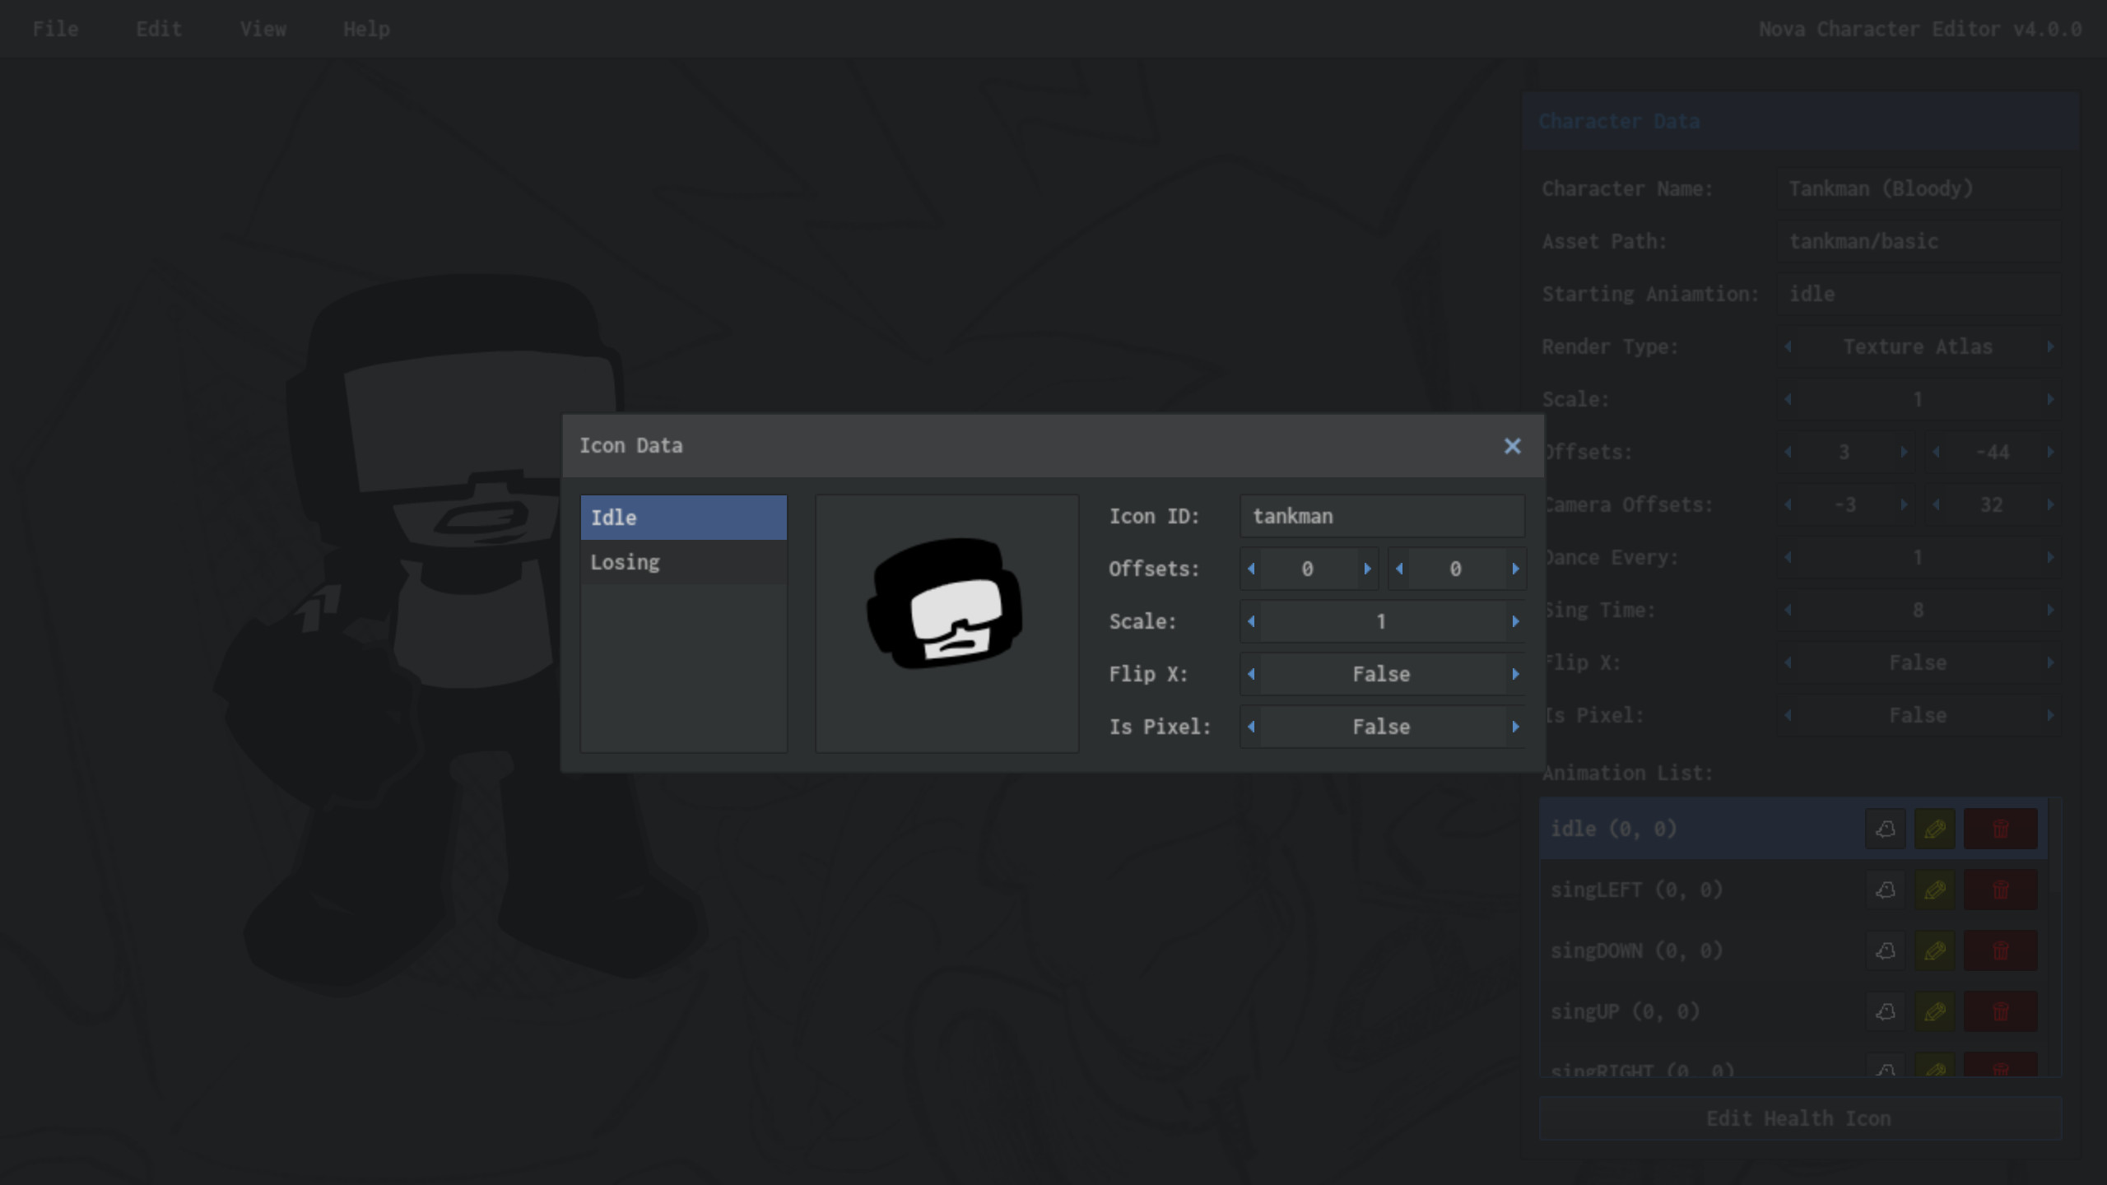Delete the idle animation with trash icon

click(2001, 829)
